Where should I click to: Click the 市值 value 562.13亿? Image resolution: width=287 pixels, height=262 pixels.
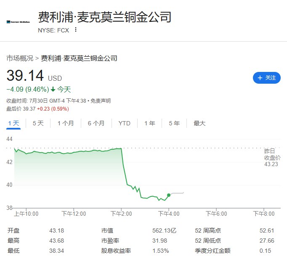click(x=164, y=230)
